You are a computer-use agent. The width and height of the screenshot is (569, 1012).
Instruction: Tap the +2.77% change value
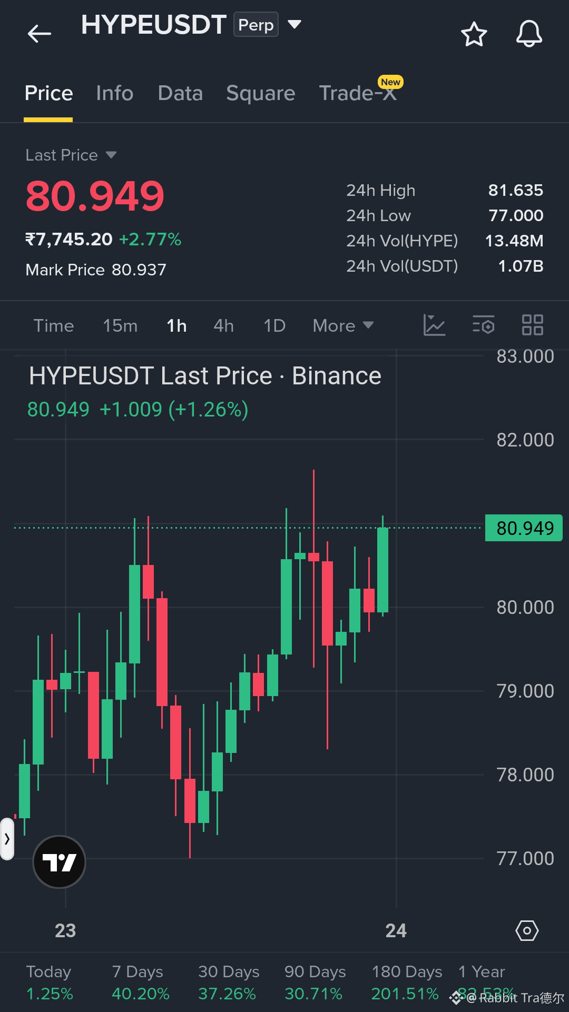point(150,240)
